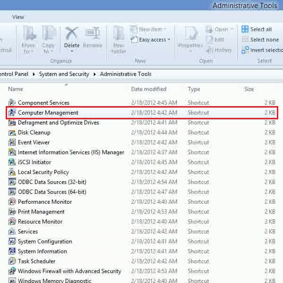Image resolution: width=283 pixels, height=283 pixels.
Task: Select the iSCSI Initiator icon
Action: pyautogui.click(x=12, y=162)
